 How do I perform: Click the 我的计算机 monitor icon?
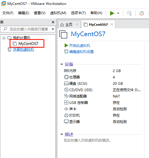point(9,38)
